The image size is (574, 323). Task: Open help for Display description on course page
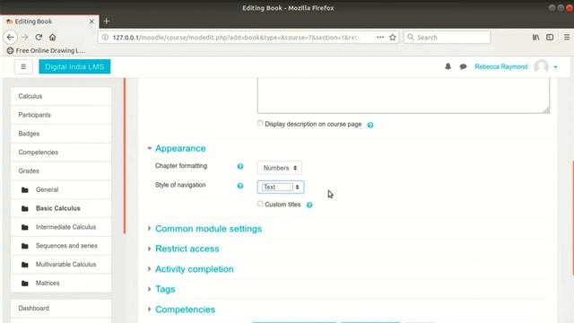pos(370,125)
